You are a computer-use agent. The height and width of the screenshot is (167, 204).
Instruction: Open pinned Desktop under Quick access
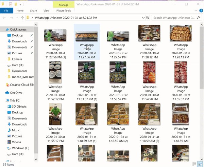coord(17,35)
